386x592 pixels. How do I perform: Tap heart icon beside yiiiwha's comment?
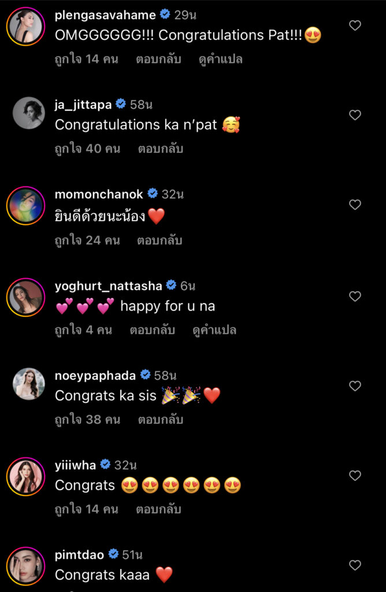[355, 475]
